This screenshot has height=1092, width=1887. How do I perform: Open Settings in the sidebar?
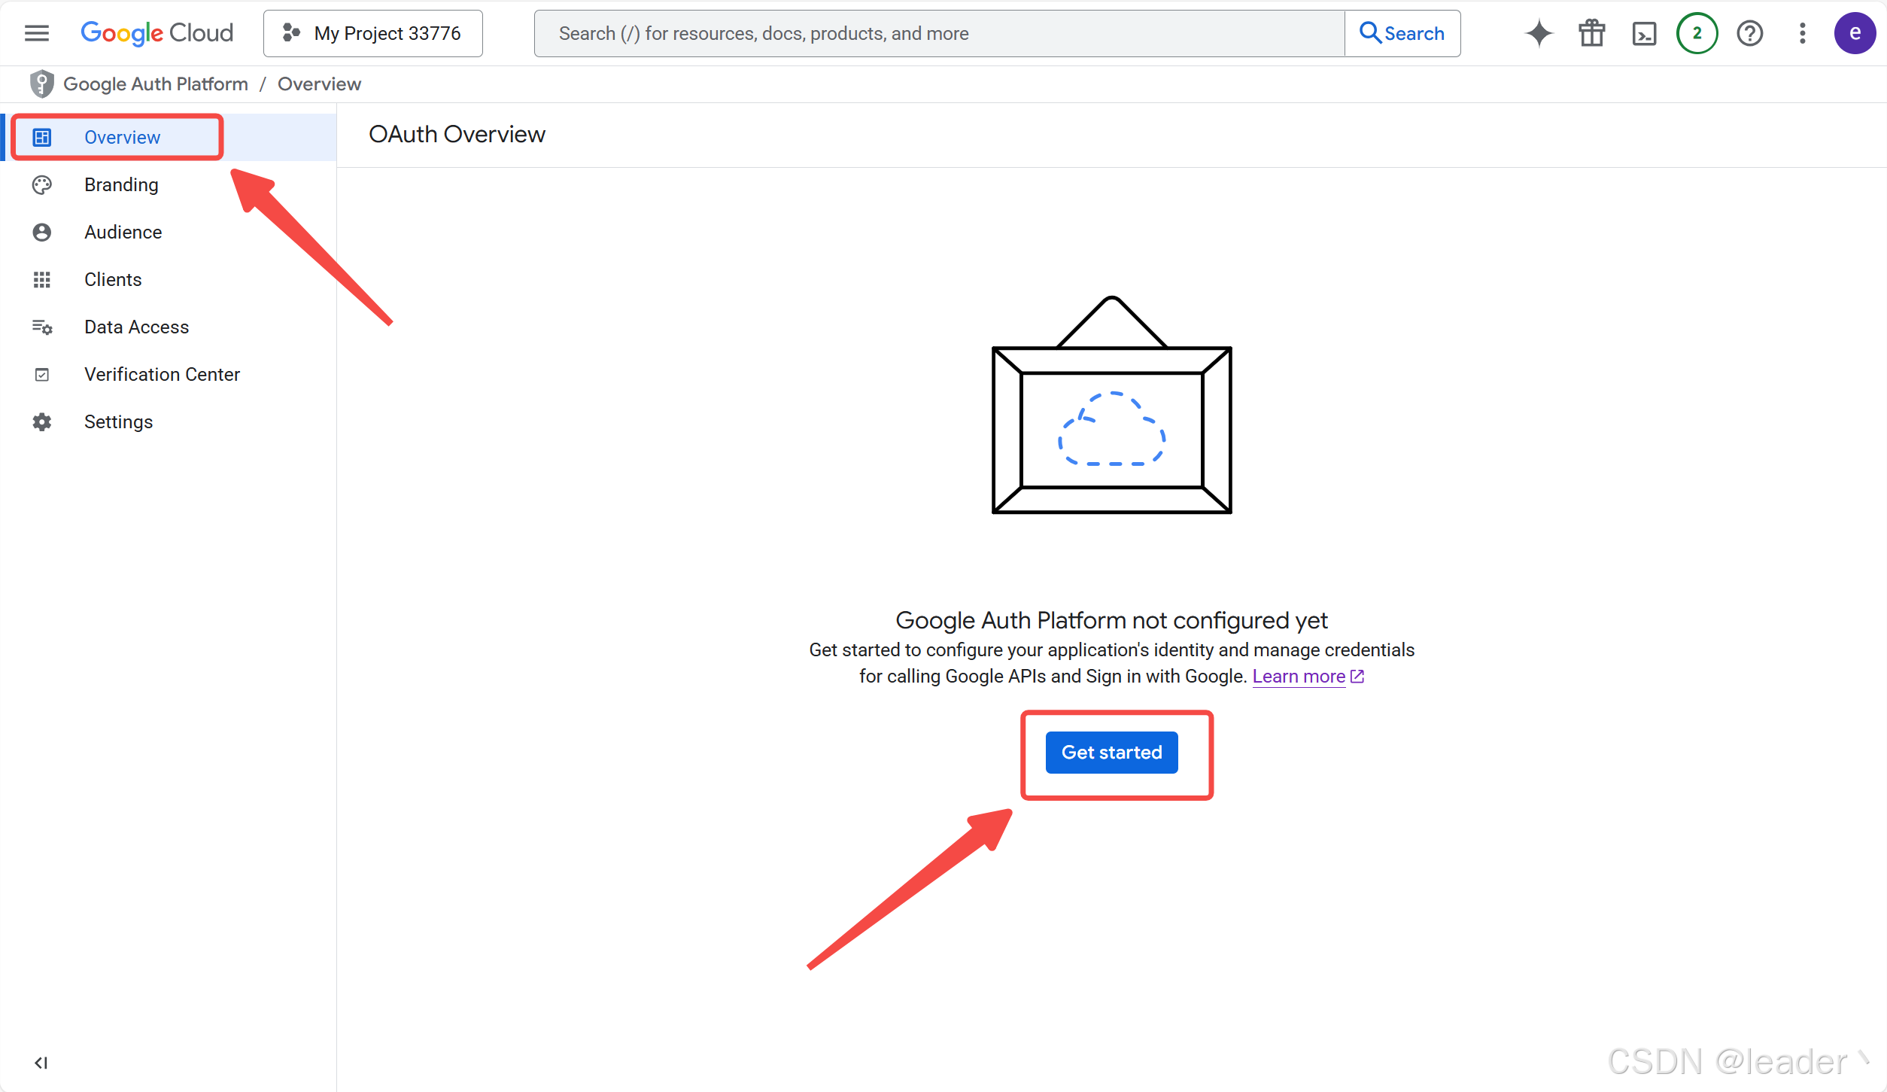coord(118,421)
